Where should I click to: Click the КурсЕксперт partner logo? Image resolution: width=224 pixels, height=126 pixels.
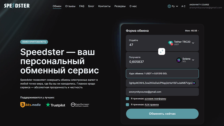point(80,105)
